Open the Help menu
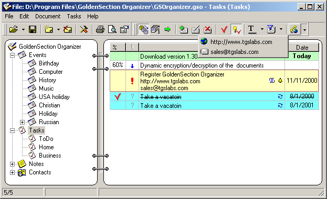This screenshot has width=327, height=199. 92,16
